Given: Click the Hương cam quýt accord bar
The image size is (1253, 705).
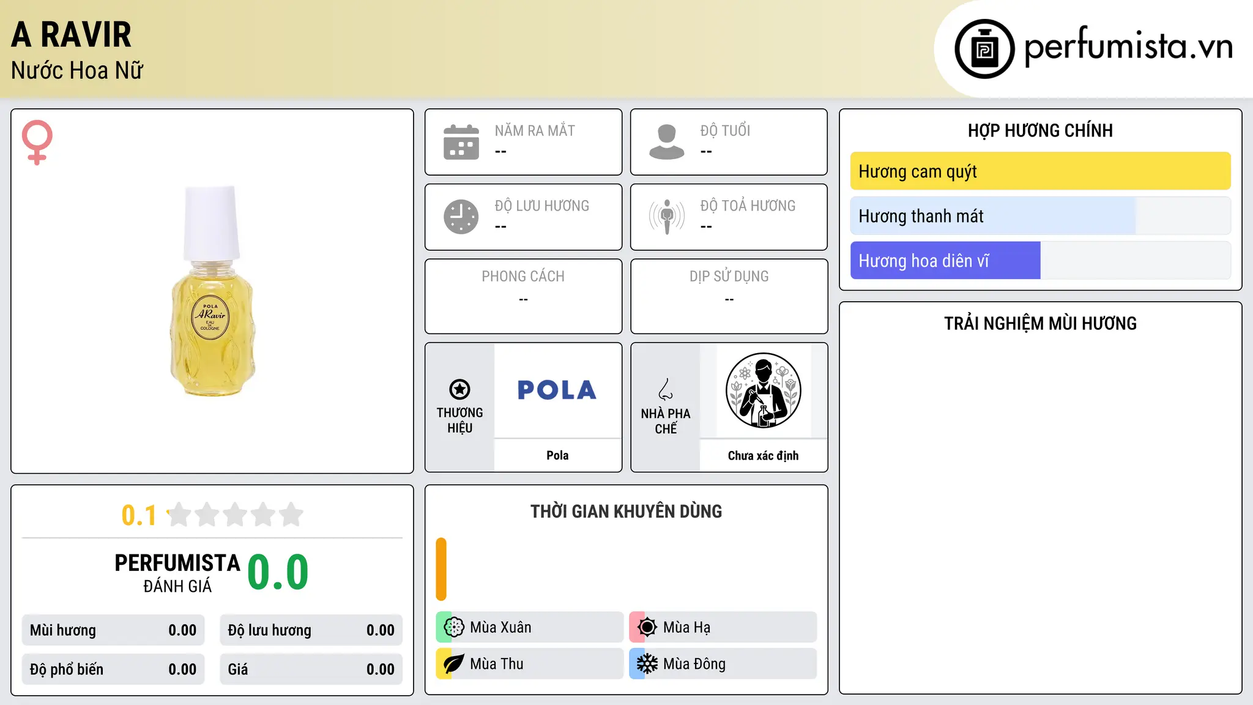Looking at the screenshot, I should coord(1041,171).
